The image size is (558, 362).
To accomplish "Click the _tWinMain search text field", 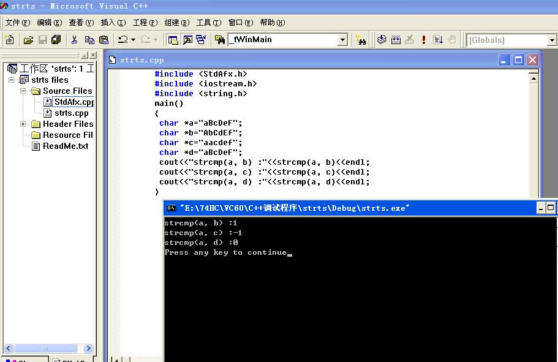I will click(283, 40).
